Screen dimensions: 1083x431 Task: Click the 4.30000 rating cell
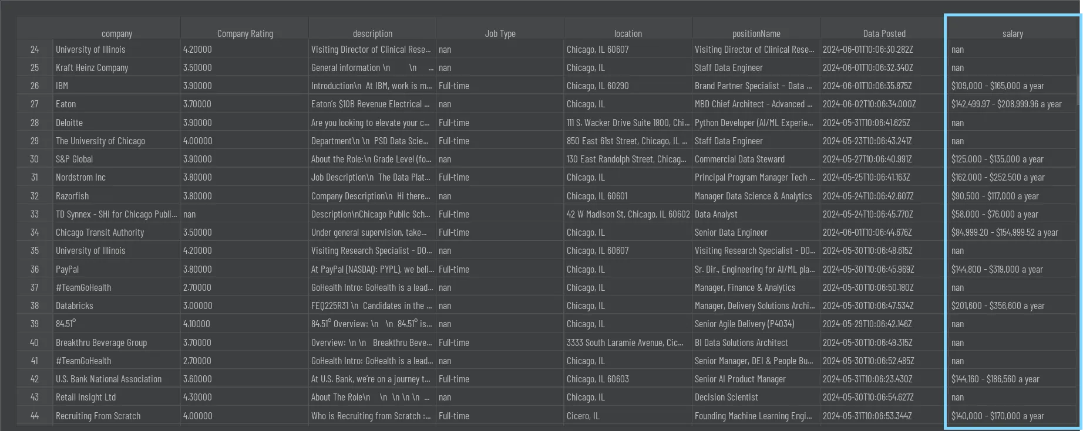(244, 397)
